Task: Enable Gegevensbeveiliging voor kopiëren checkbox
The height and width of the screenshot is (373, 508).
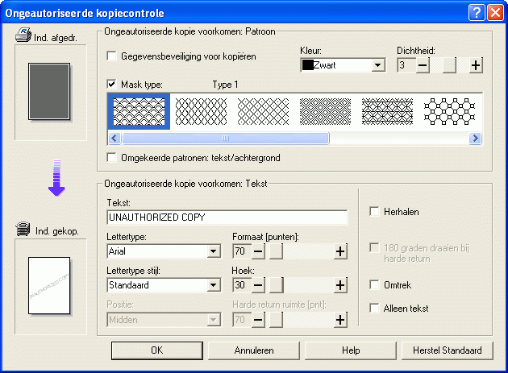Action: (x=112, y=57)
